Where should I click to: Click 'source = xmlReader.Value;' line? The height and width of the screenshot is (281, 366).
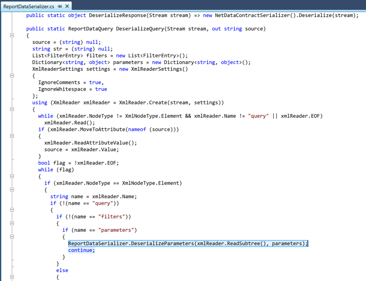point(81,149)
